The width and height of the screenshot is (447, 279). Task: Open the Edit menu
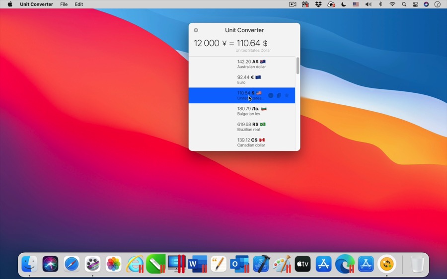click(79, 4)
